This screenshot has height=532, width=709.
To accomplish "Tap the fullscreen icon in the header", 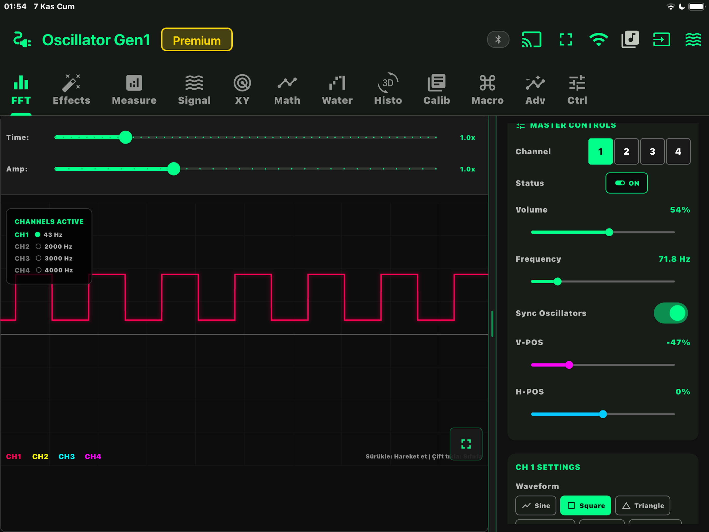I will click(x=566, y=39).
